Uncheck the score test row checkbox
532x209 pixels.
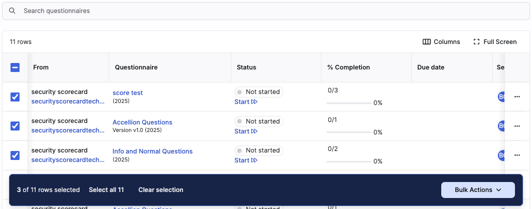15,97
